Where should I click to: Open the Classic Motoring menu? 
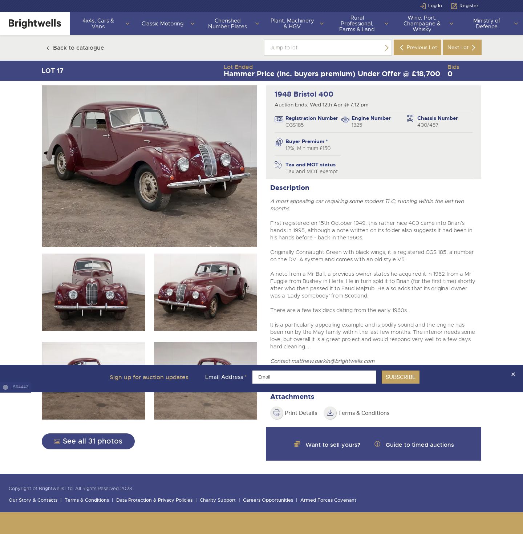[162, 24]
